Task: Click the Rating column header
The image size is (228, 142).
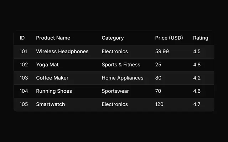Action: tap(201, 38)
